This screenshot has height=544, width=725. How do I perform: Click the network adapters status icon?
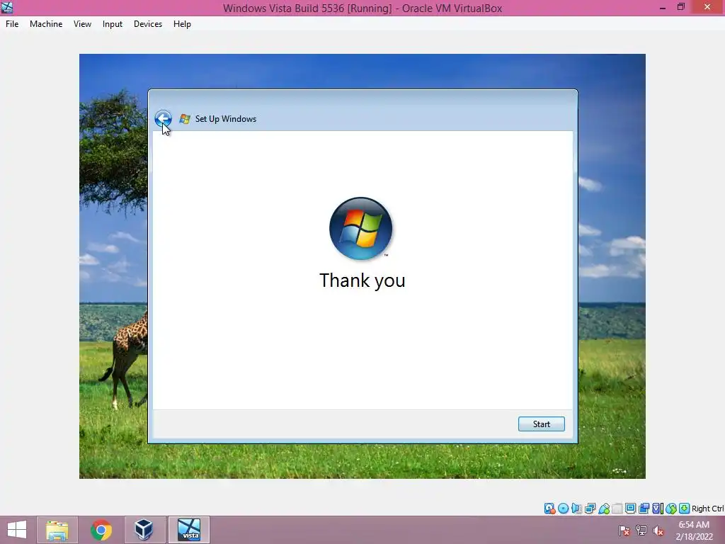[x=590, y=509]
